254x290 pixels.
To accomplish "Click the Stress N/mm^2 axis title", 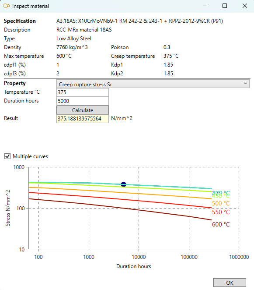I will 7,208.
